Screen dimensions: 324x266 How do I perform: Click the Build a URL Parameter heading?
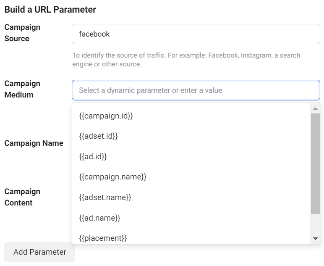(x=50, y=10)
